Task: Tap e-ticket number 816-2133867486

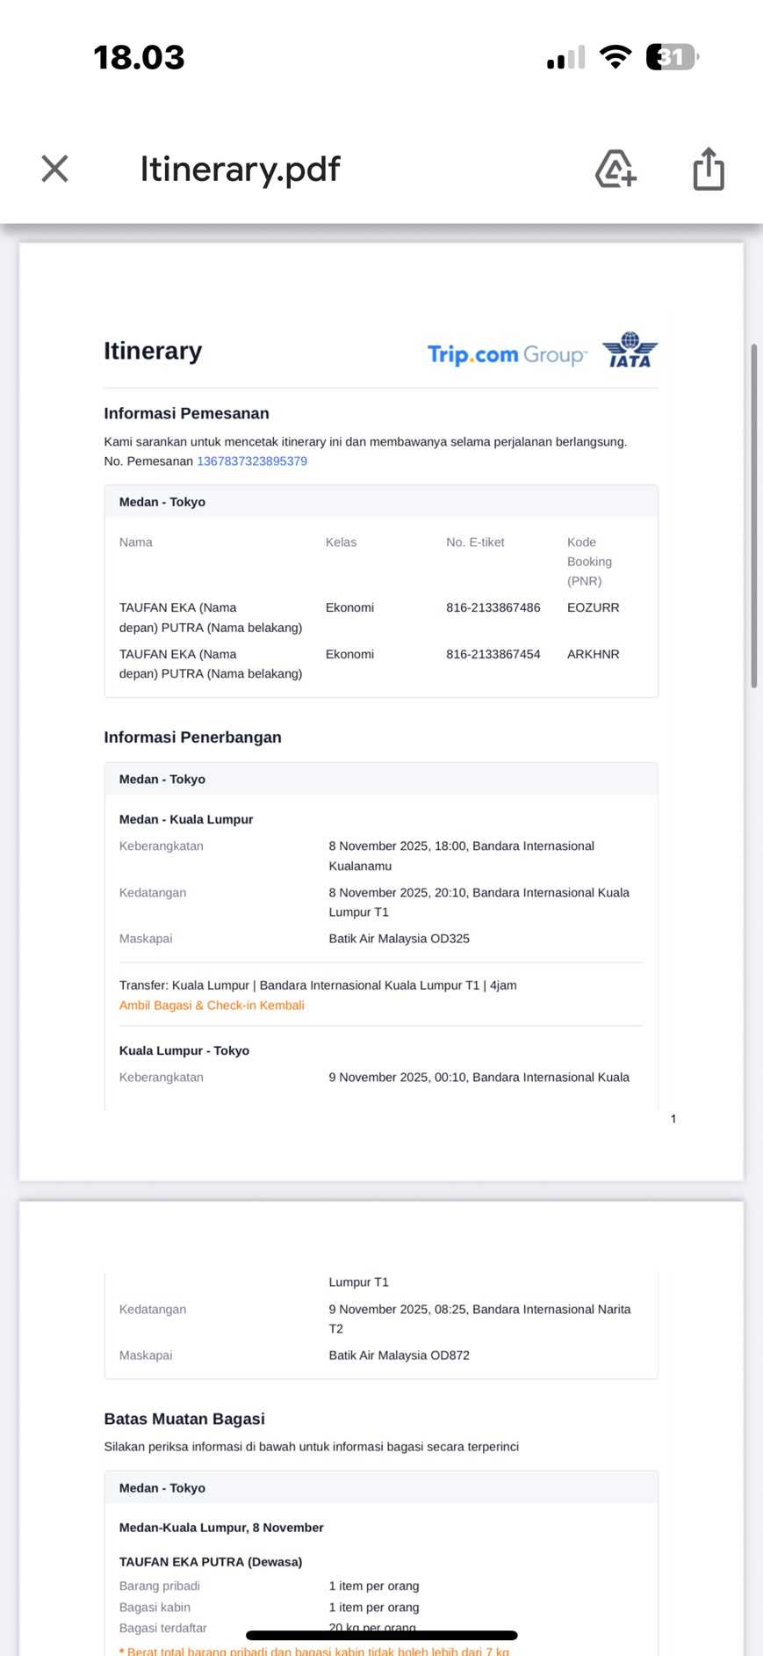Action: [x=493, y=607]
